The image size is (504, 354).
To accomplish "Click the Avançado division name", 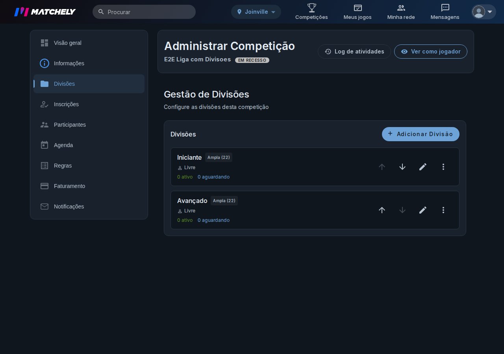I will pos(192,201).
